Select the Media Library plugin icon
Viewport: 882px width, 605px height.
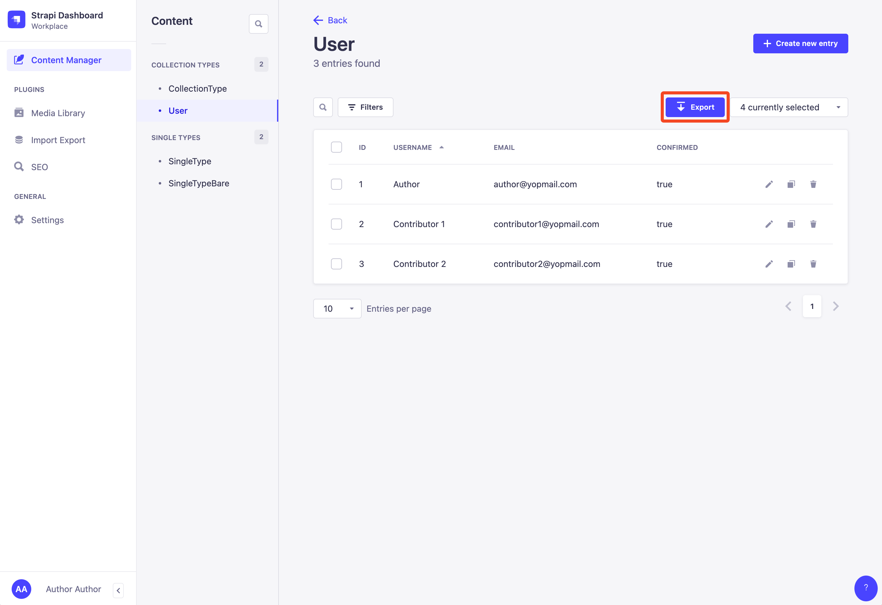[x=19, y=113]
